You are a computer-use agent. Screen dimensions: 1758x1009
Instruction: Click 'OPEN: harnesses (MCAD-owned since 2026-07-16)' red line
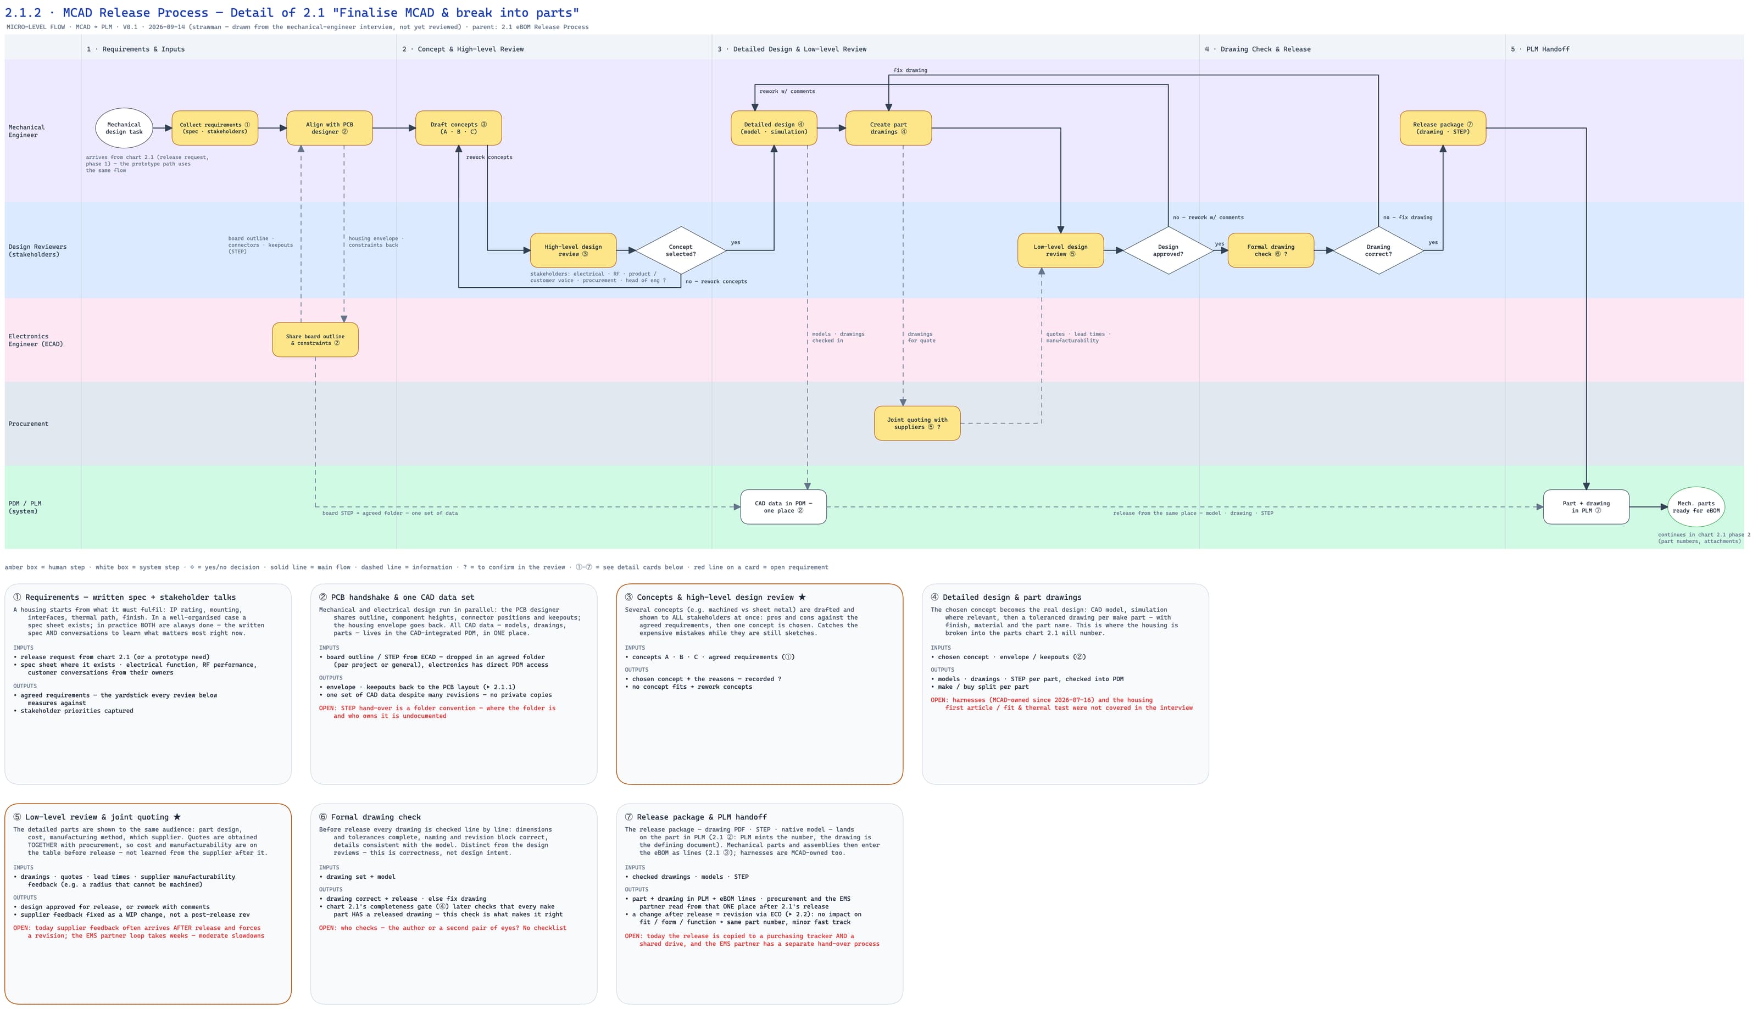coord(1061,704)
